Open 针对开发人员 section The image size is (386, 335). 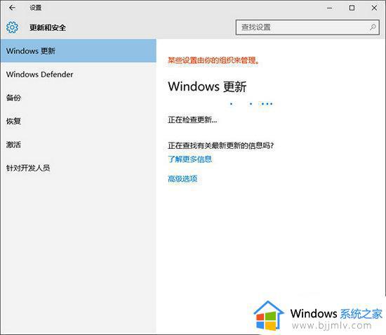[x=79, y=168]
